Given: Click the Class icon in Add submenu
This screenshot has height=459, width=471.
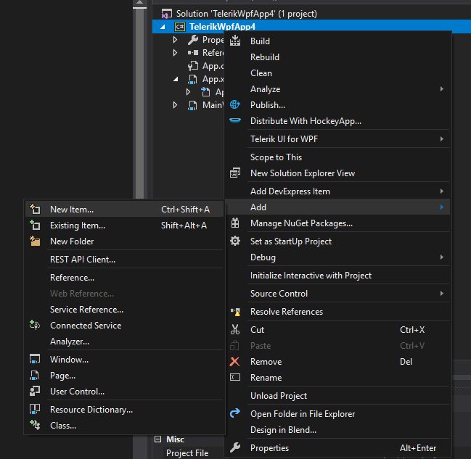Looking at the screenshot, I should point(35,425).
